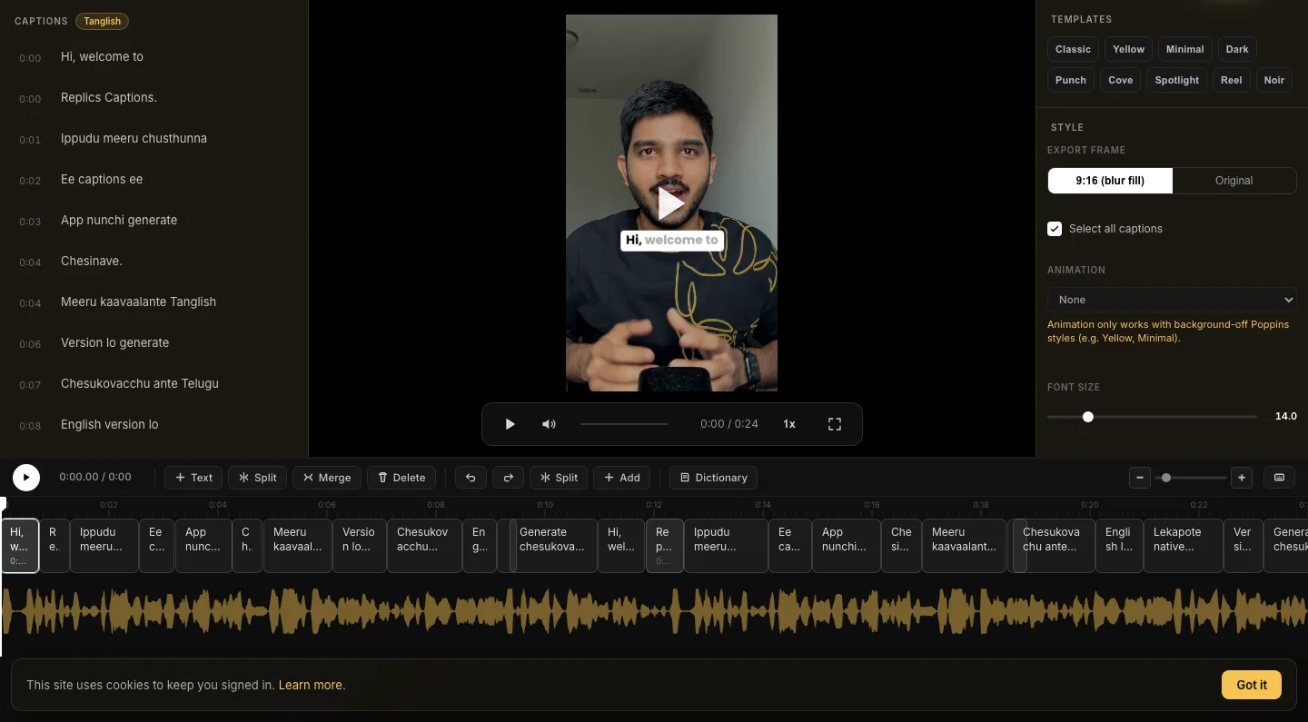Apply the Minimal template

tap(1184, 49)
